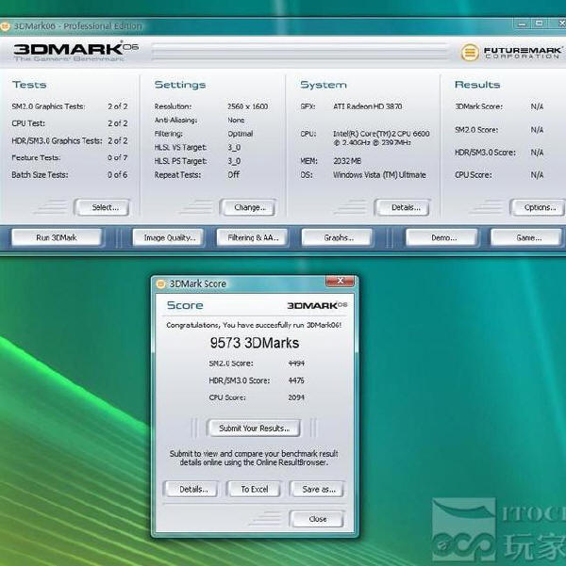Open Filtering & AA... tool

(x=252, y=237)
